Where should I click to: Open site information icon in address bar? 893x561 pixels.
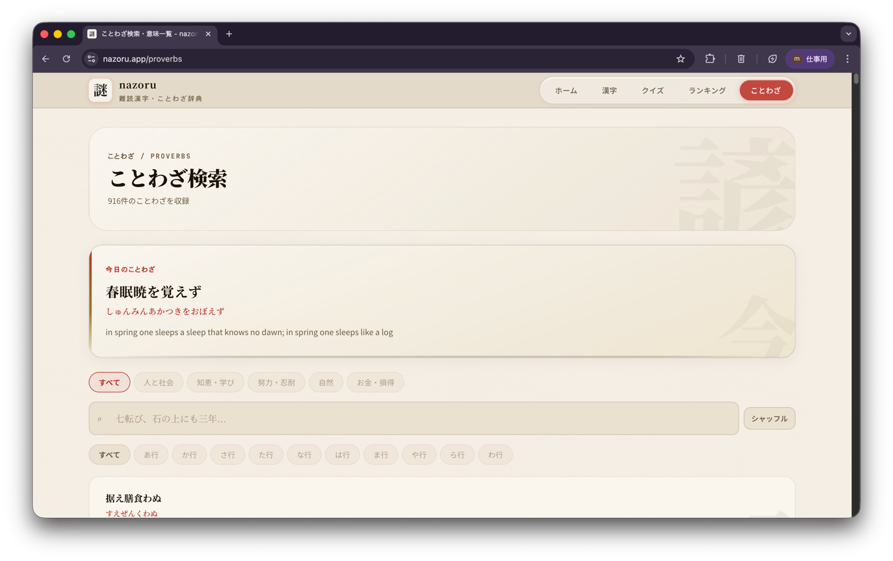coord(91,59)
